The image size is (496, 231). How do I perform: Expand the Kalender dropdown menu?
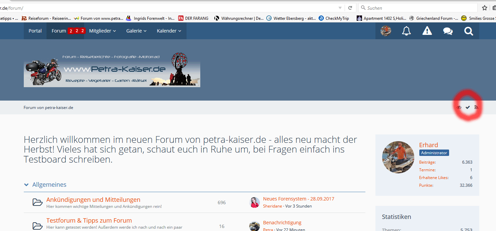click(x=169, y=31)
